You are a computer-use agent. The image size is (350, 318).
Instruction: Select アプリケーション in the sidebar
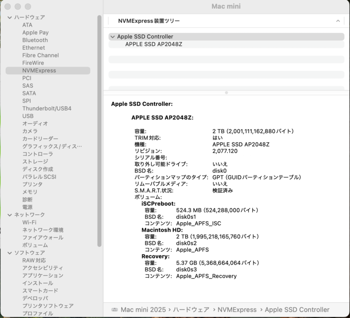pos(43,276)
